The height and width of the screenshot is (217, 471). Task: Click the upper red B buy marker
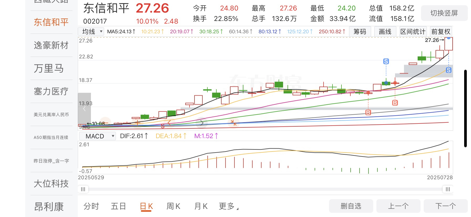395,103
